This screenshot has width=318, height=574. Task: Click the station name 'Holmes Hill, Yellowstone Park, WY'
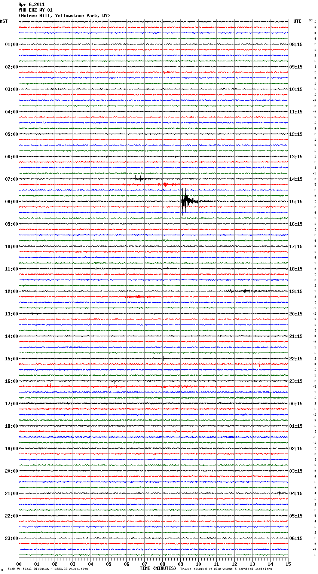point(64,16)
